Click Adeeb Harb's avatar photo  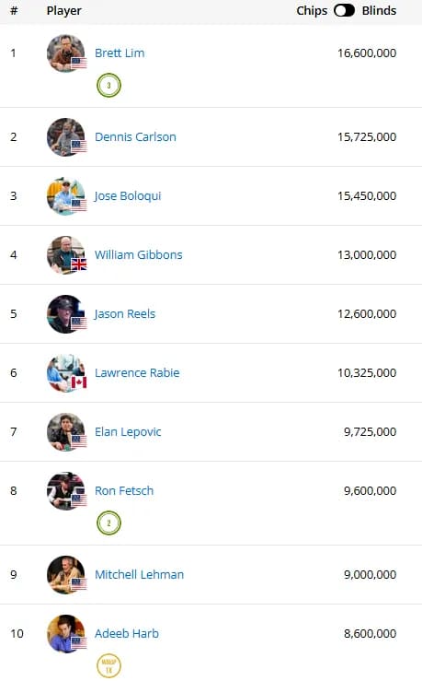(66, 634)
